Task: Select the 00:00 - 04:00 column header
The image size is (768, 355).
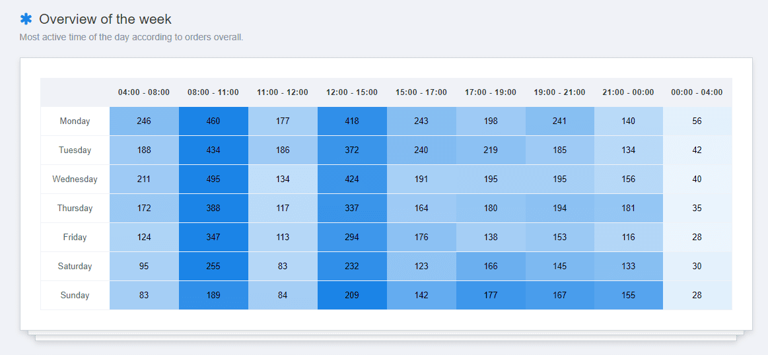Action: [x=697, y=92]
